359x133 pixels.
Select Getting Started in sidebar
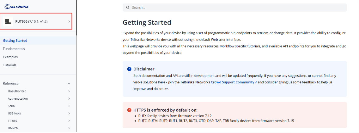15,41
